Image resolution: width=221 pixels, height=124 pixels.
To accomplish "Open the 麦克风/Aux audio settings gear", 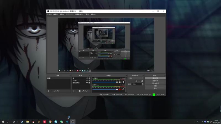I will click(123, 89).
